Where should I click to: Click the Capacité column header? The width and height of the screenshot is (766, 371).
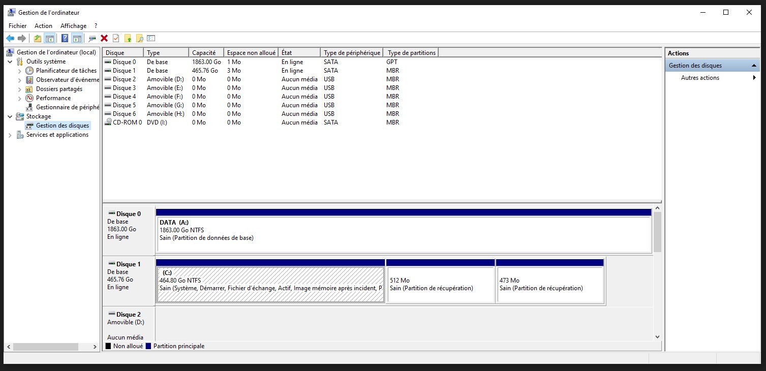(x=204, y=53)
